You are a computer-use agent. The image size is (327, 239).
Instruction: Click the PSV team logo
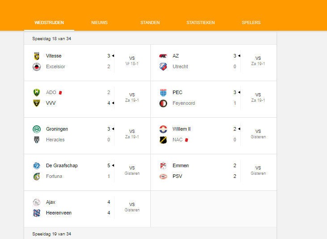point(163,177)
